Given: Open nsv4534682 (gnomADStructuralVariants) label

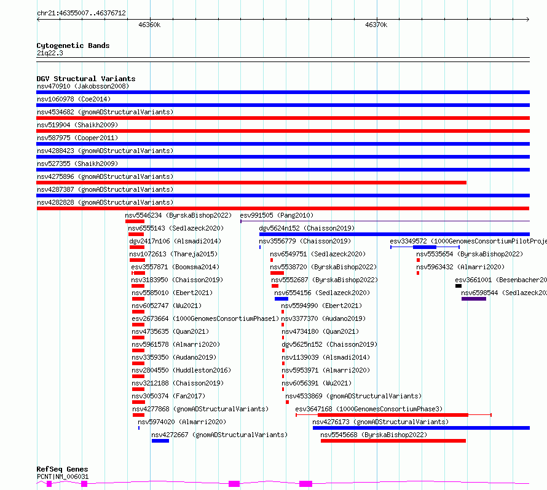Looking at the screenshot, I should (105, 112).
